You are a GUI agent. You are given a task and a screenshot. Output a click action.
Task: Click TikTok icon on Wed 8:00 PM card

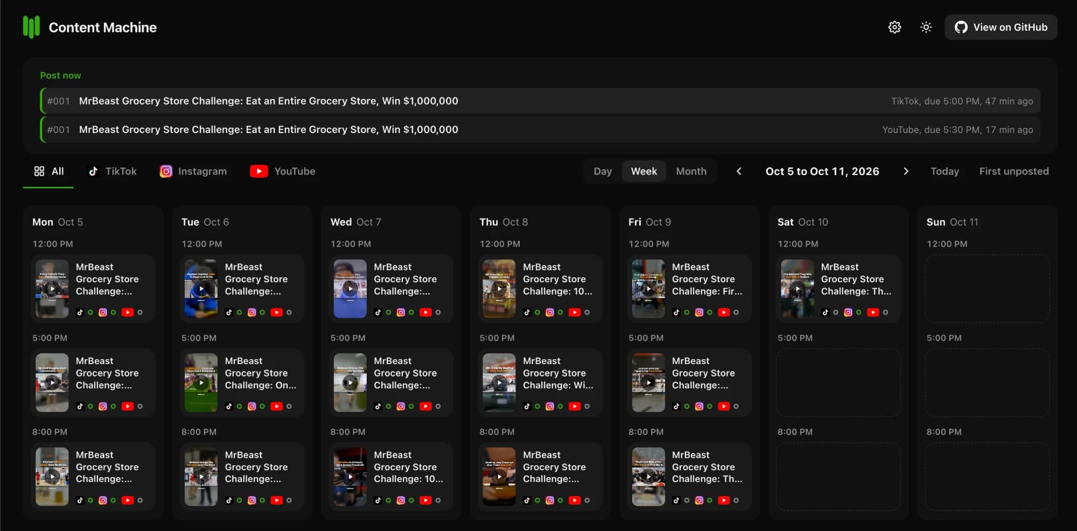tap(378, 500)
